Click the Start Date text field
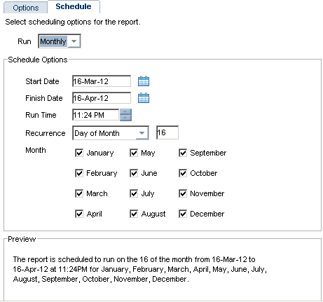This screenshot has width=323, height=302. pos(102,81)
